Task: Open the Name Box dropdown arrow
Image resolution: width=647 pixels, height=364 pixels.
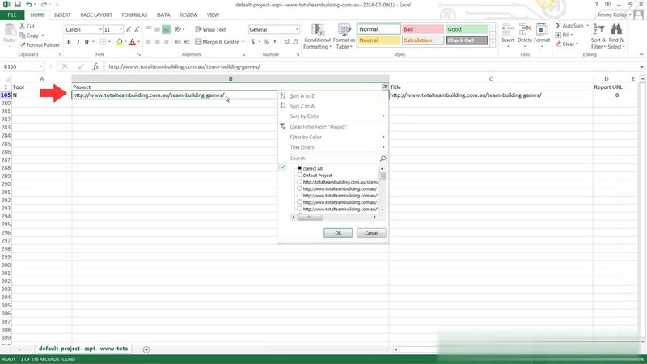Action: [x=40, y=66]
